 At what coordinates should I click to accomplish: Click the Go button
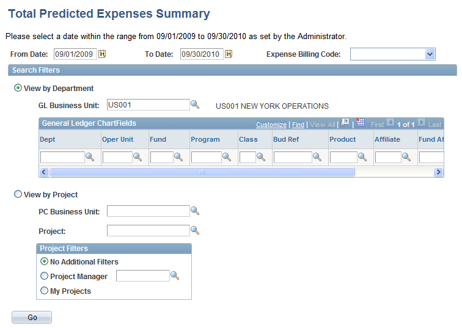(32, 318)
